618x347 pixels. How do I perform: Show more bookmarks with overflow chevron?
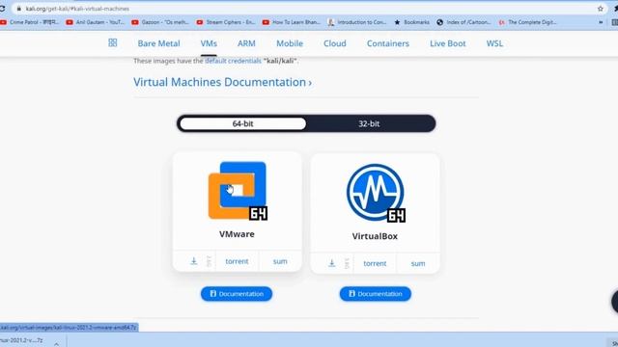pyautogui.click(x=601, y=22)
